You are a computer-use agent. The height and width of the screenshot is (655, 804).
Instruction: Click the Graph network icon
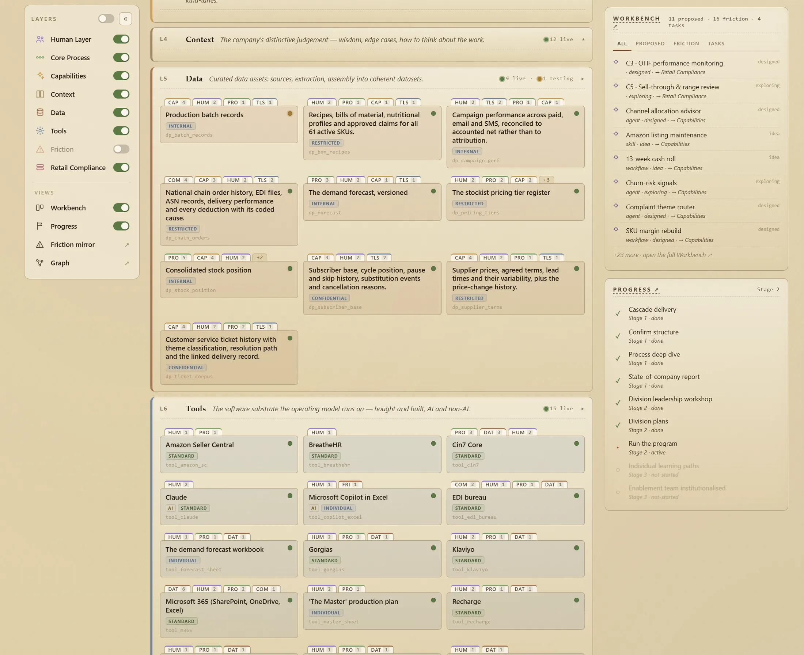click(x=39, y=263)
